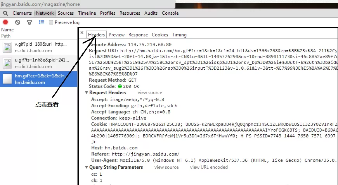Switch to the Cookies tab
338x185 pixels.
pos(160,35)
